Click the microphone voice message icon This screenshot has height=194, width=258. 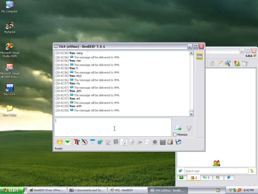[189, 128]
